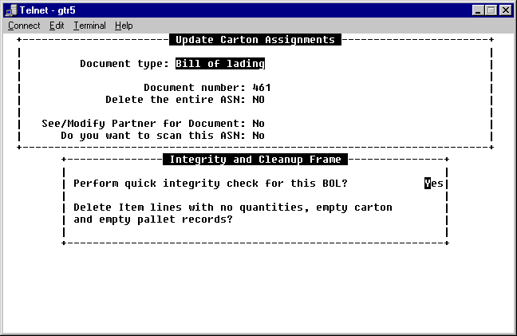Open the Terminal menu

tap(89, 26)
